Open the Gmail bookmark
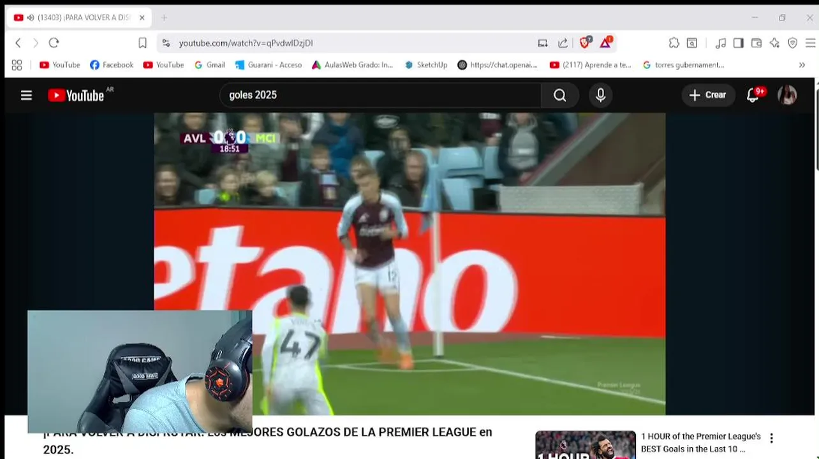The height and width of the screenshot is (459, 819). pos(210,64)
